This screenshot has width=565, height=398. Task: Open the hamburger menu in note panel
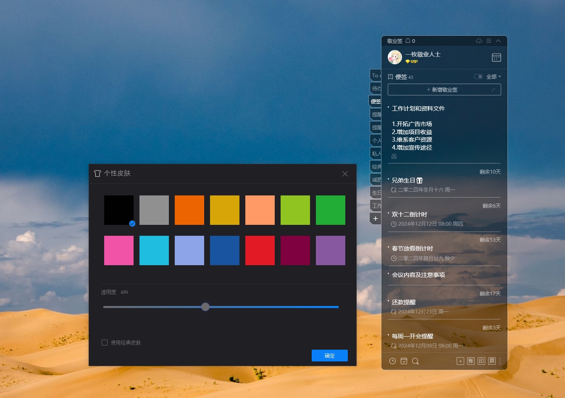[489, 41]
